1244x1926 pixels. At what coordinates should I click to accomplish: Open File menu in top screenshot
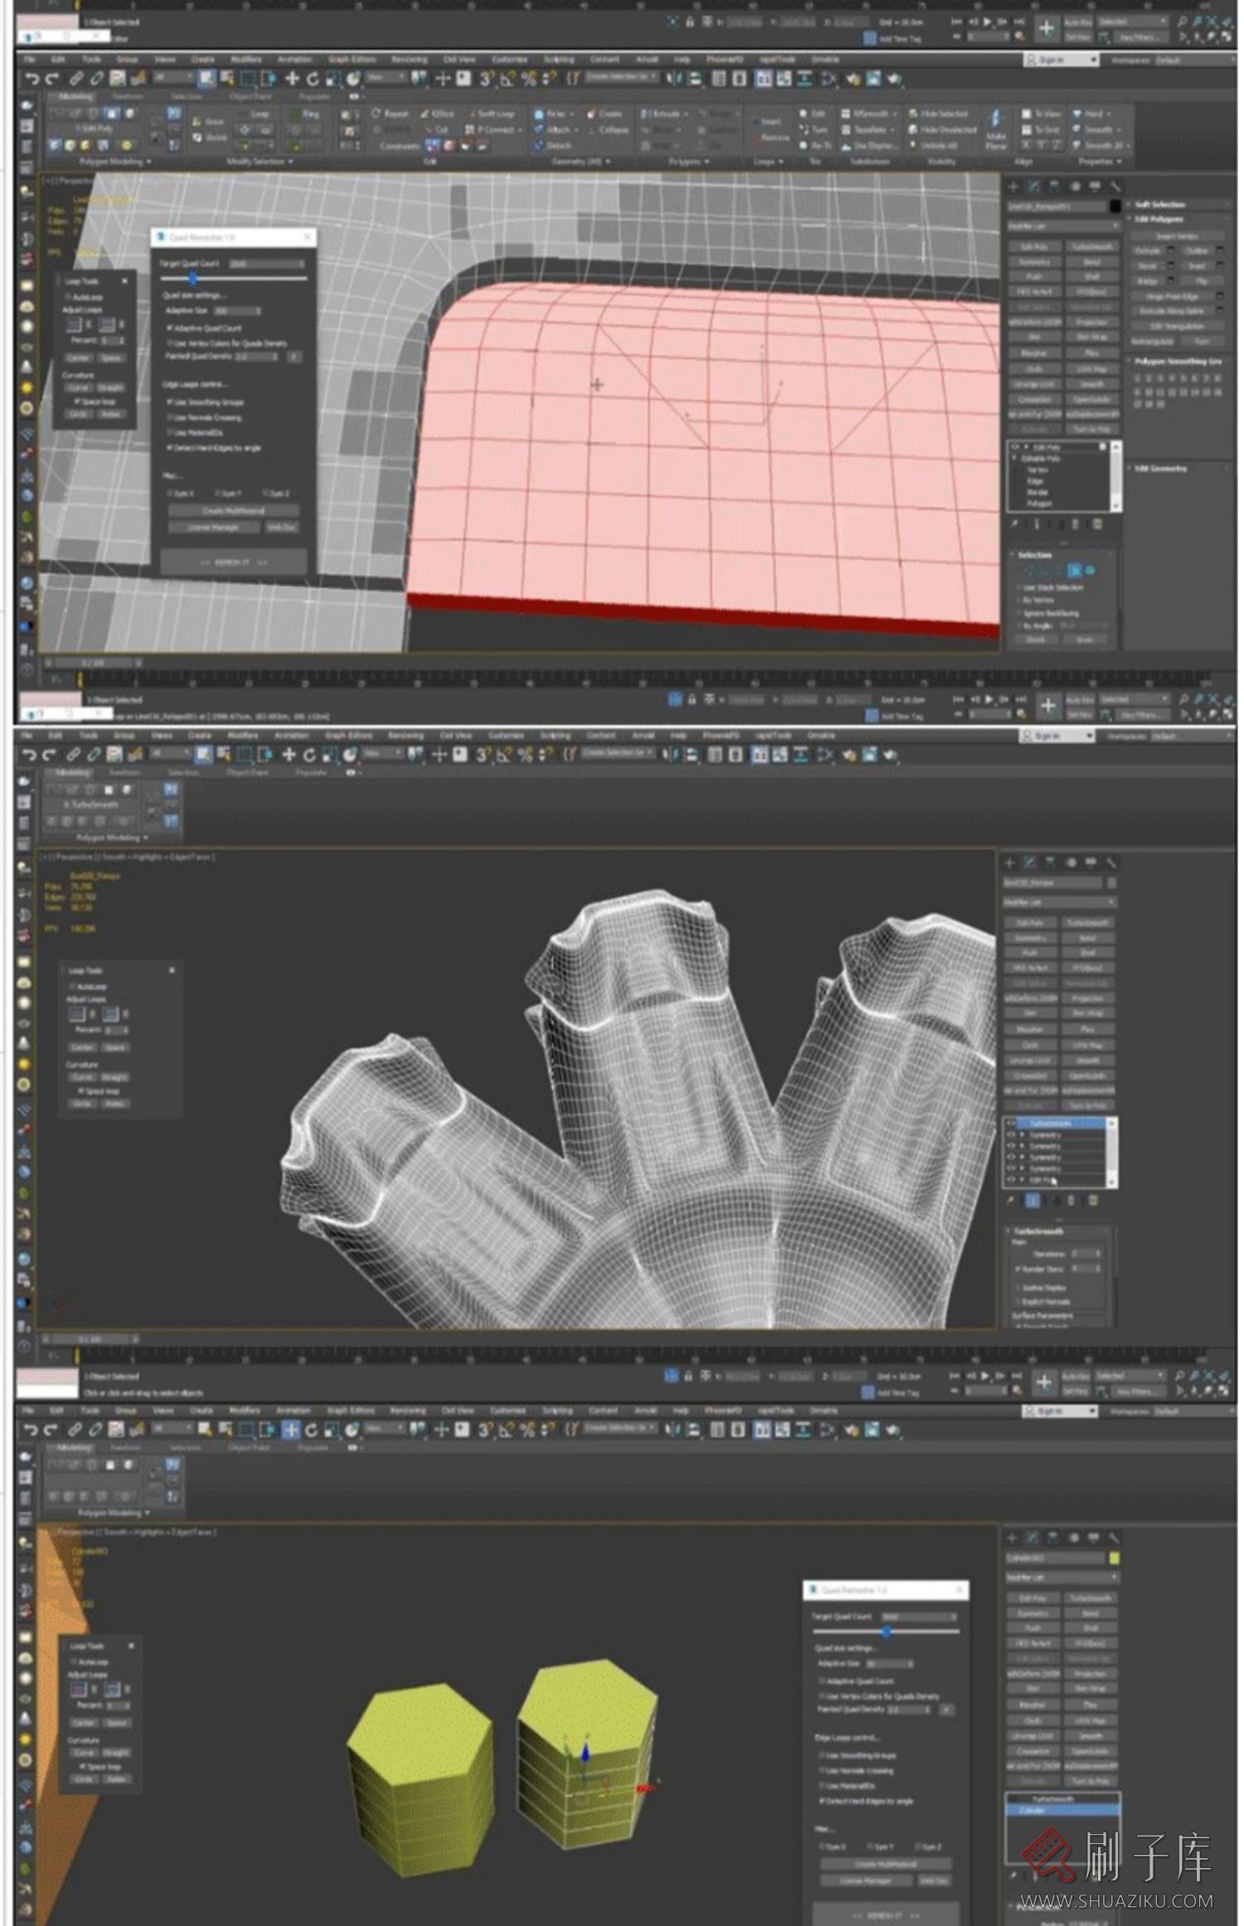[x=30, y=60]
